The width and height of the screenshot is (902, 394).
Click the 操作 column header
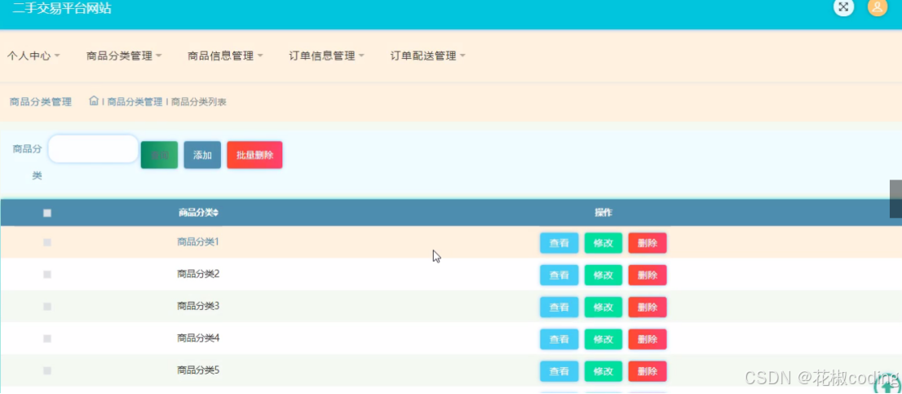coord(604,213)
